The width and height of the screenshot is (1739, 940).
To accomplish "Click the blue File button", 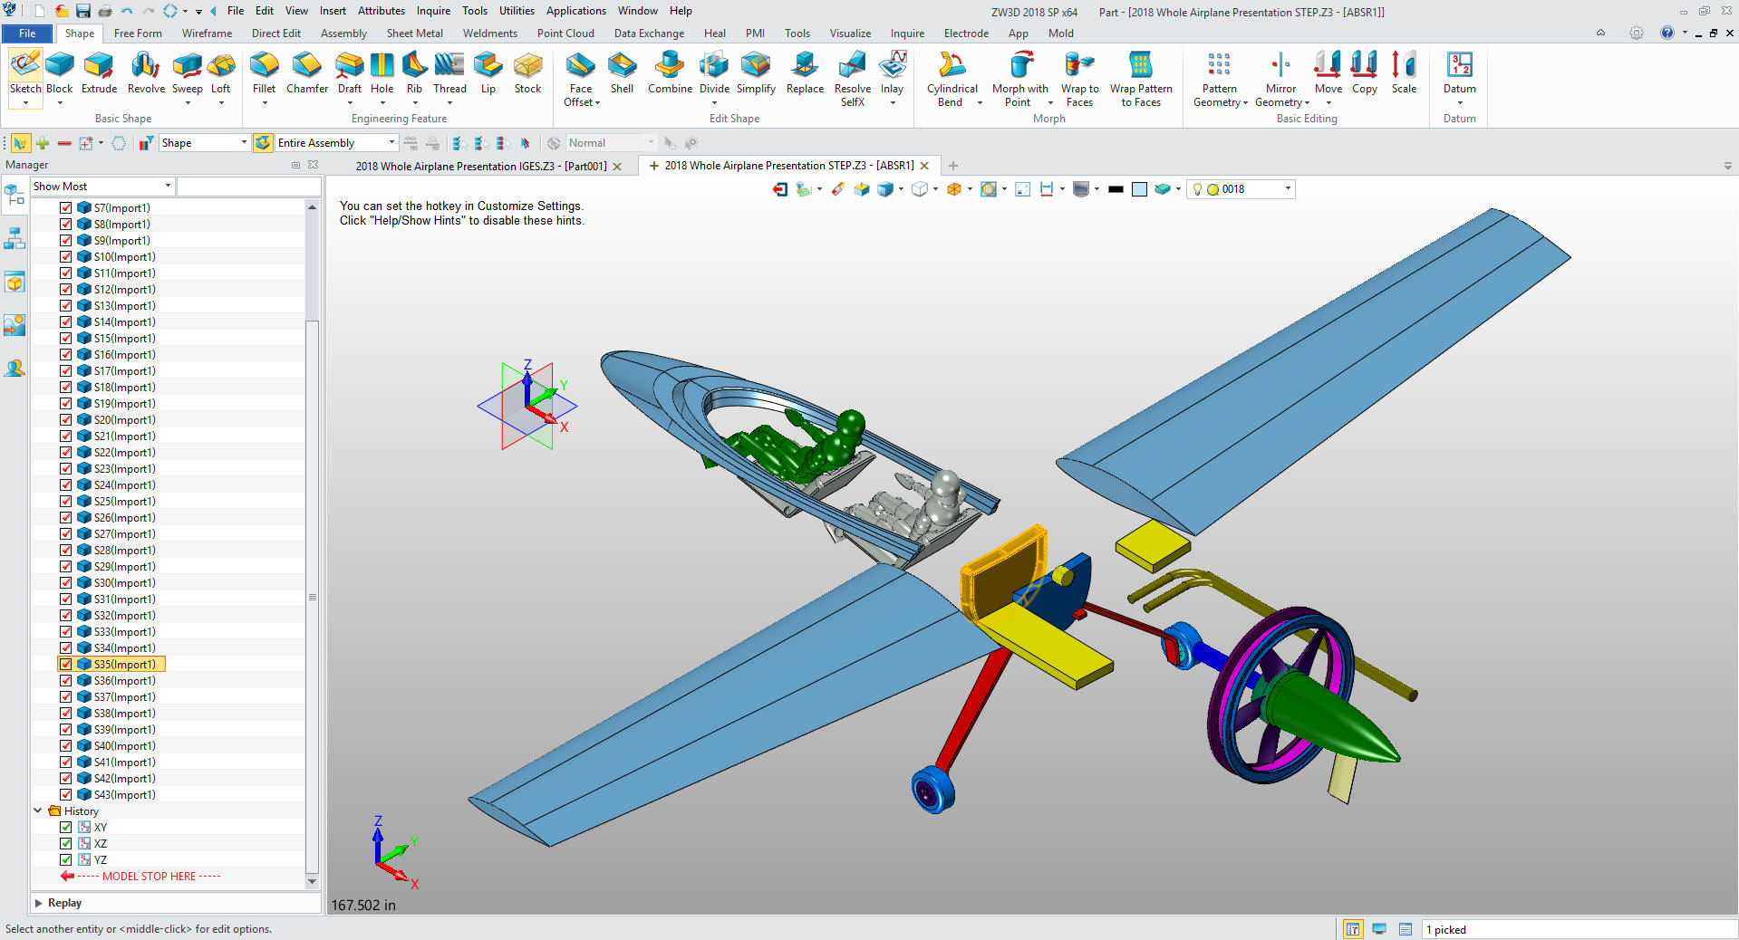I will [27, 34].
